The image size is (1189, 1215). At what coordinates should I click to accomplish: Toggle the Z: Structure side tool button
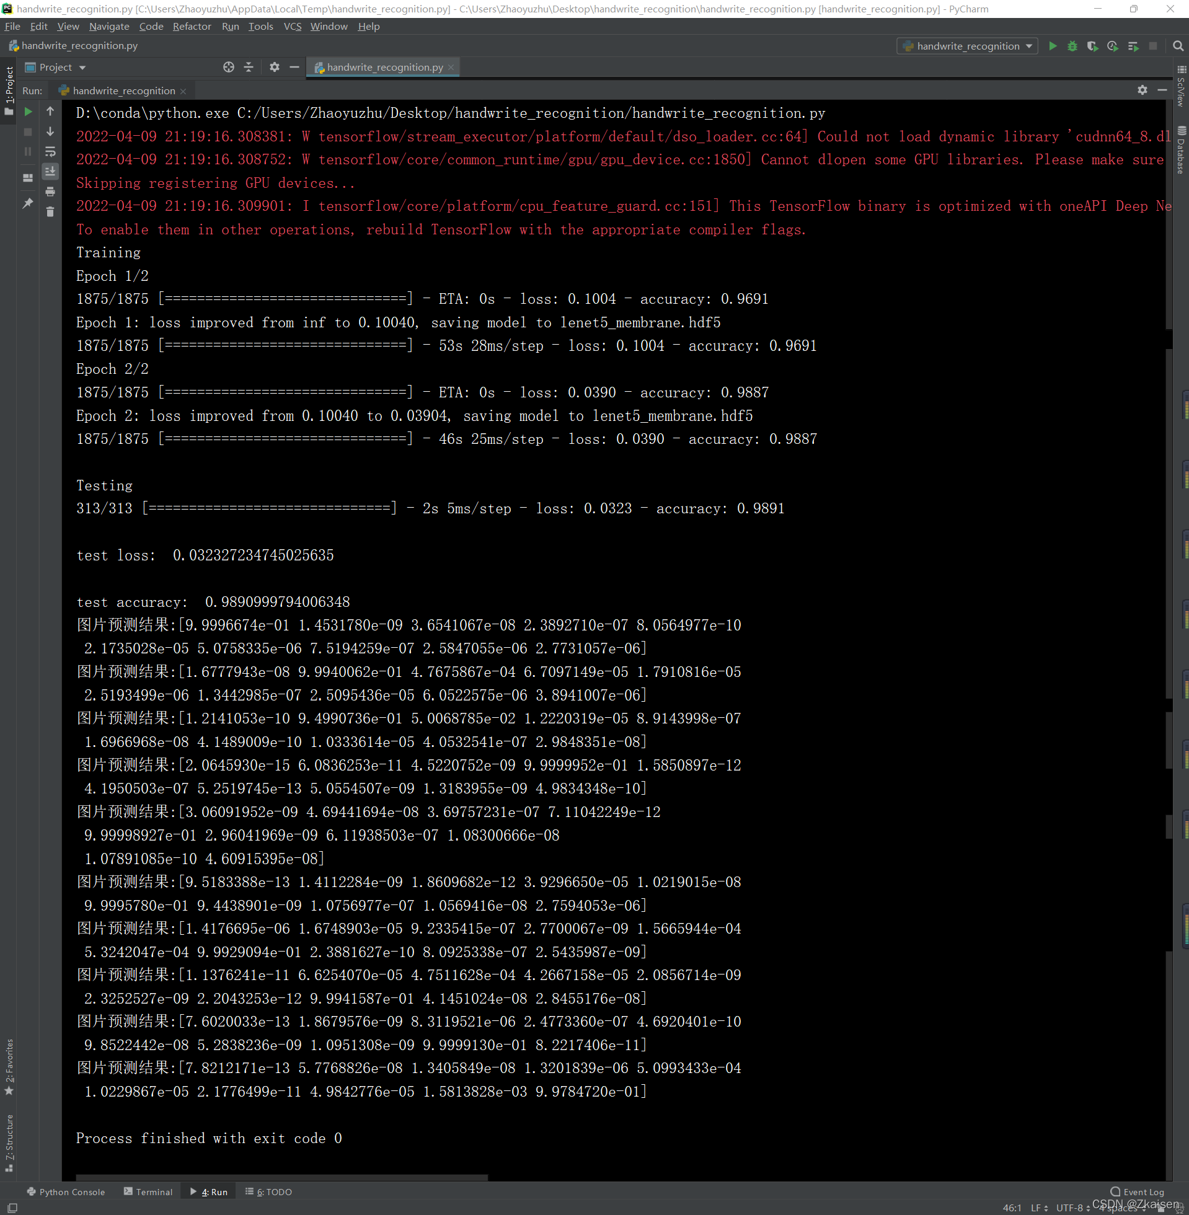[x=9, y=1142]
